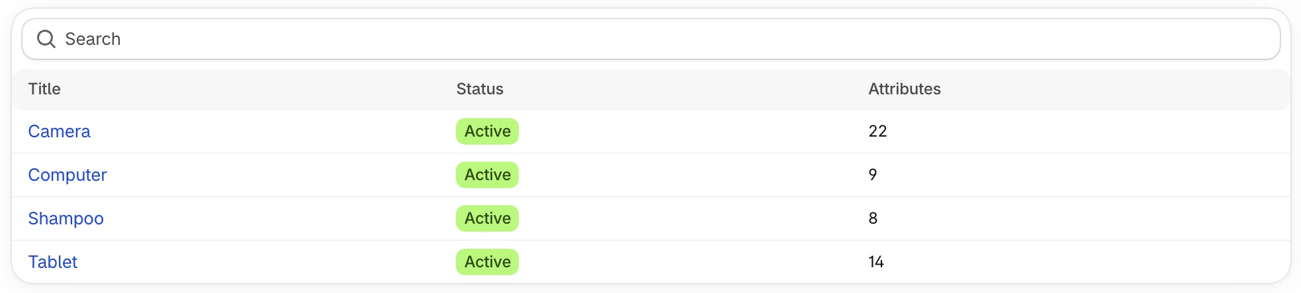Focus the Search input field
The image size is (1301, 293).
tap(651, 39)
